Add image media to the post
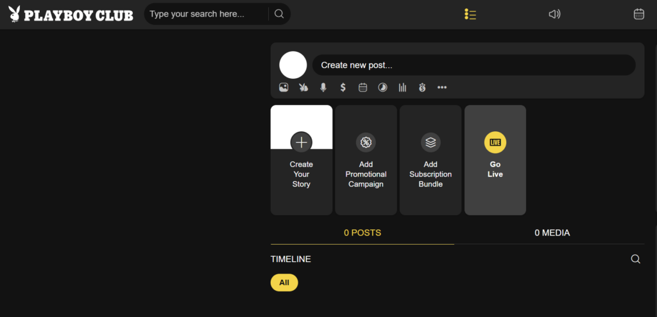This screenshot has width=657, height=317. [284, 87]
